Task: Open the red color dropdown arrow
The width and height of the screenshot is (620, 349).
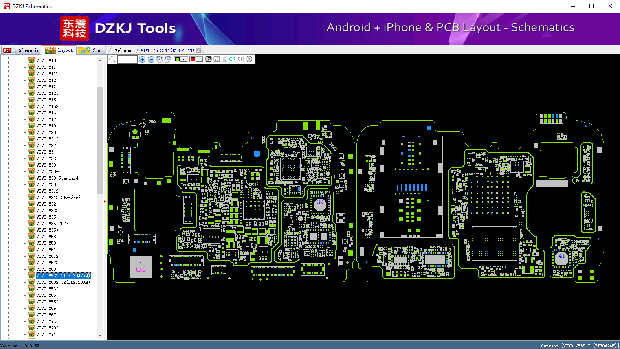Action: 200,59
